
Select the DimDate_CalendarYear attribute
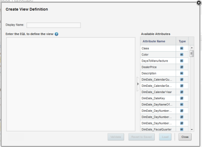pos(158,92)
